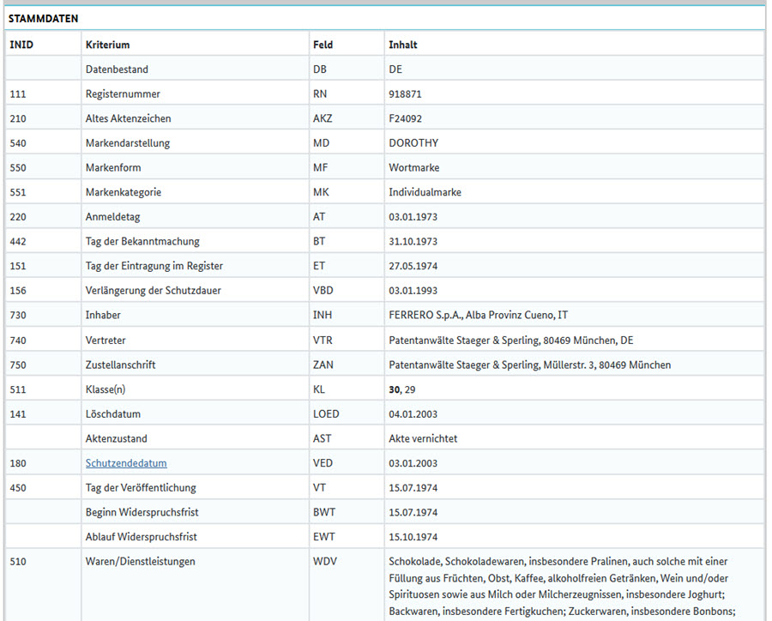772x621 pixels.
Task: Select the FERRERO S.p.A. owner entry
Action: 478,316
